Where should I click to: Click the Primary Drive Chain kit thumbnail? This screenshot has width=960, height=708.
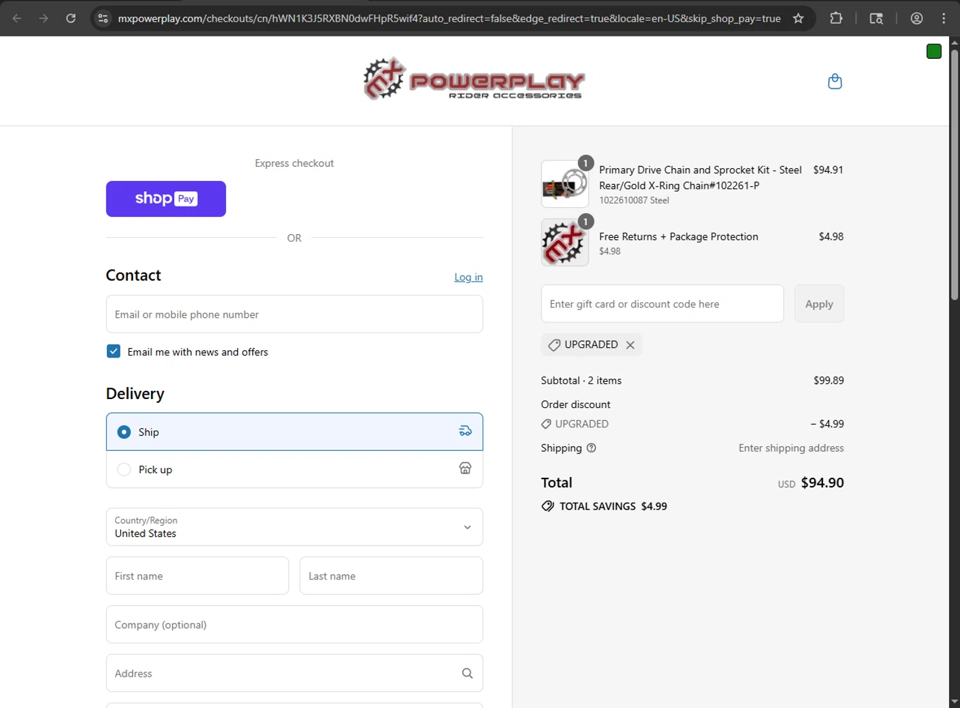tap(565, 184)
